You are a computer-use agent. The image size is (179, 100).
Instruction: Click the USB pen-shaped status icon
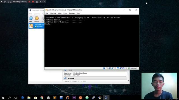112,68
